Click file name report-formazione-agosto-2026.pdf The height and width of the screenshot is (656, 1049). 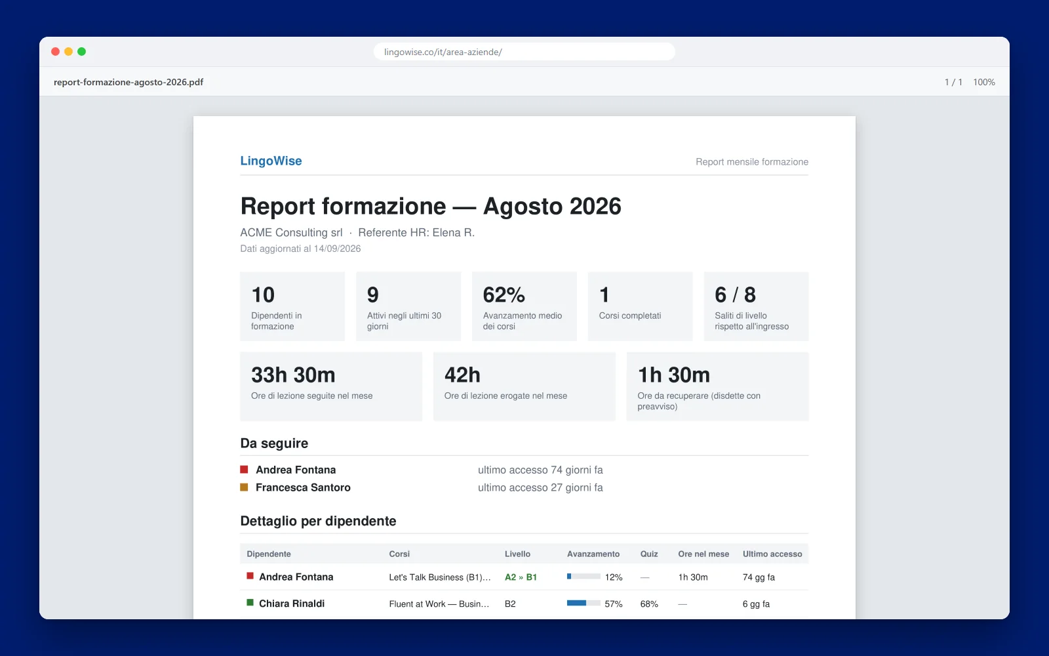click(129, 82)
